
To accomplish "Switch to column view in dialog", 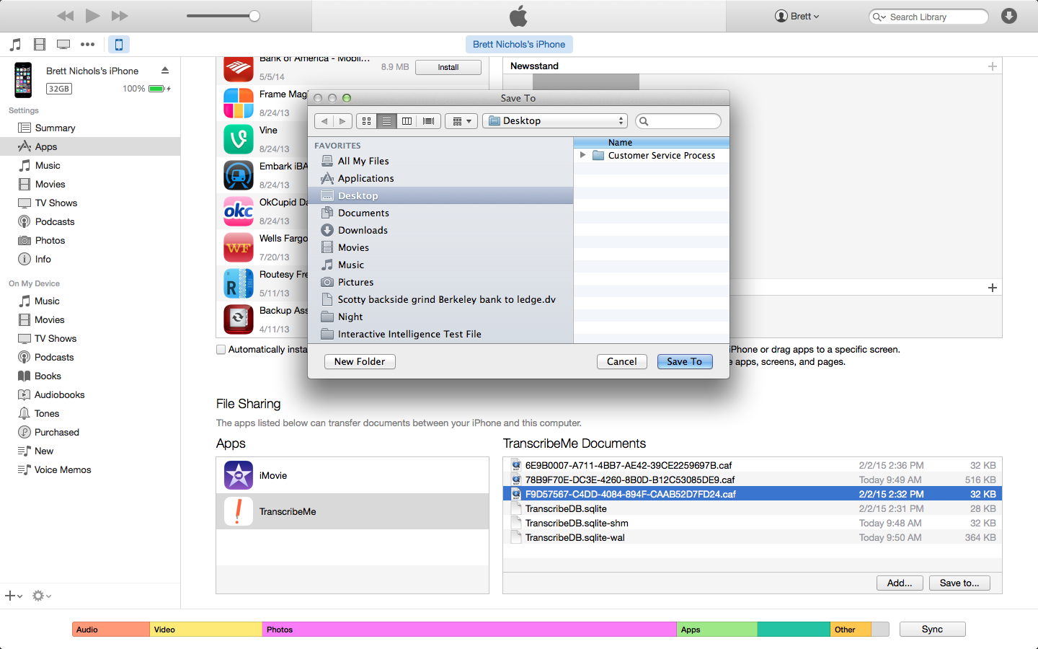I will (407, 121).
